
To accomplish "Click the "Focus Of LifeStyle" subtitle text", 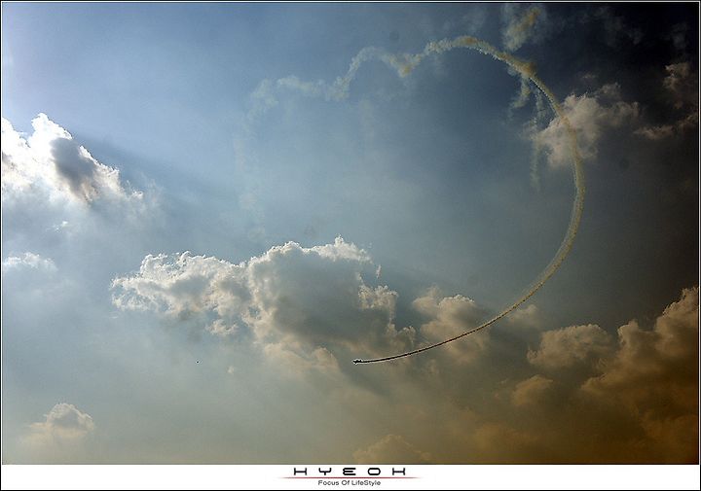I will click(x=350, y=483).
